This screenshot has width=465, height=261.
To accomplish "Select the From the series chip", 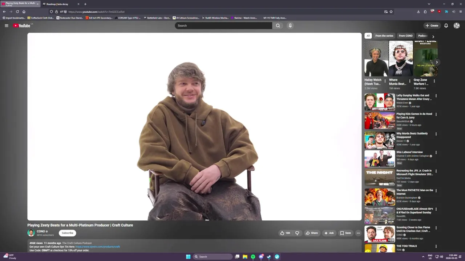I will point(384,36).
